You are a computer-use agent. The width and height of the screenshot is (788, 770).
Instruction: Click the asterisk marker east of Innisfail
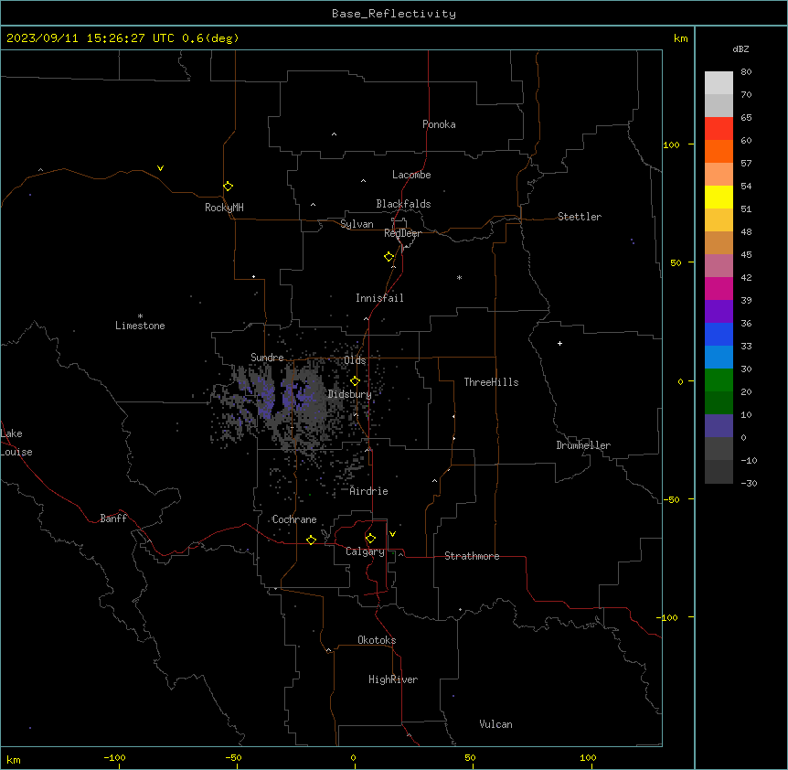[x=459, y=277]
